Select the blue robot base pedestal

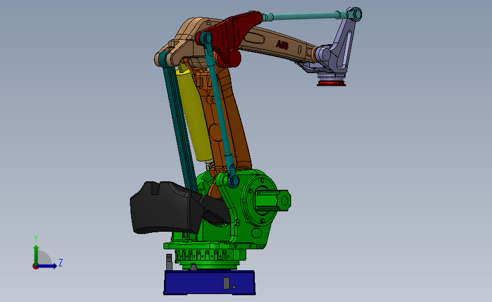[209, 283]
